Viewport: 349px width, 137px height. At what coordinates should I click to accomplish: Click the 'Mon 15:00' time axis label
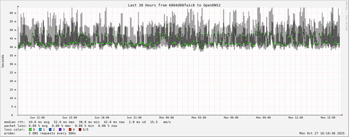328,118
